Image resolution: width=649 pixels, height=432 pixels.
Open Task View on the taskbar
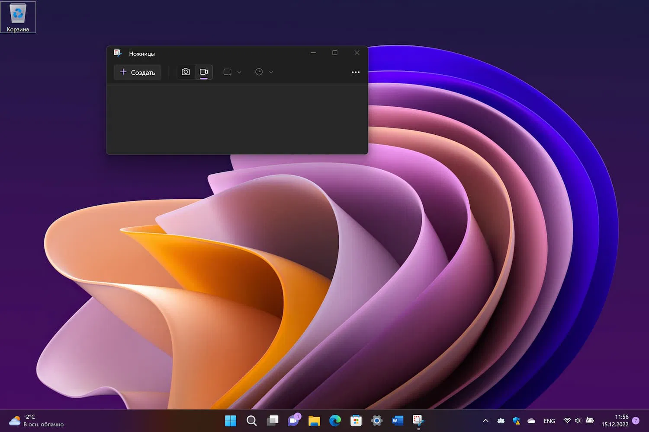coord(273,421)
